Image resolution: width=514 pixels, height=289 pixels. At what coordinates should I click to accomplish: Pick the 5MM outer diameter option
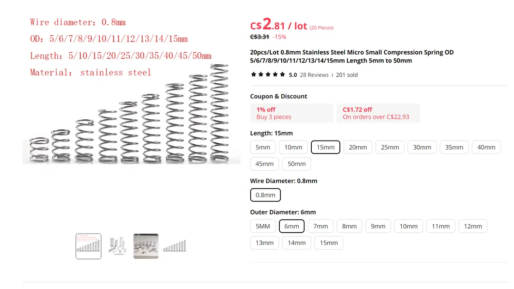click(x=263, y=227)
